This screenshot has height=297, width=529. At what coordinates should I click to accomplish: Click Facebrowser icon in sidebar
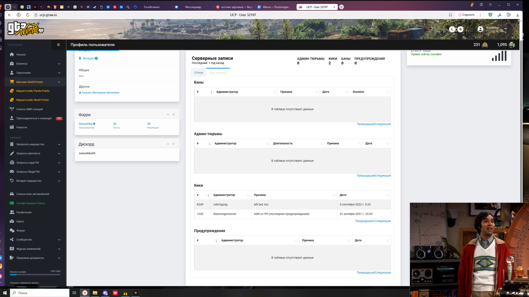pyautogui.click(x=12, y=212)
